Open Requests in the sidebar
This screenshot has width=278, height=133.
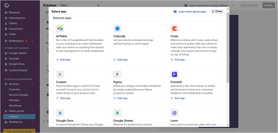[14, 12]
